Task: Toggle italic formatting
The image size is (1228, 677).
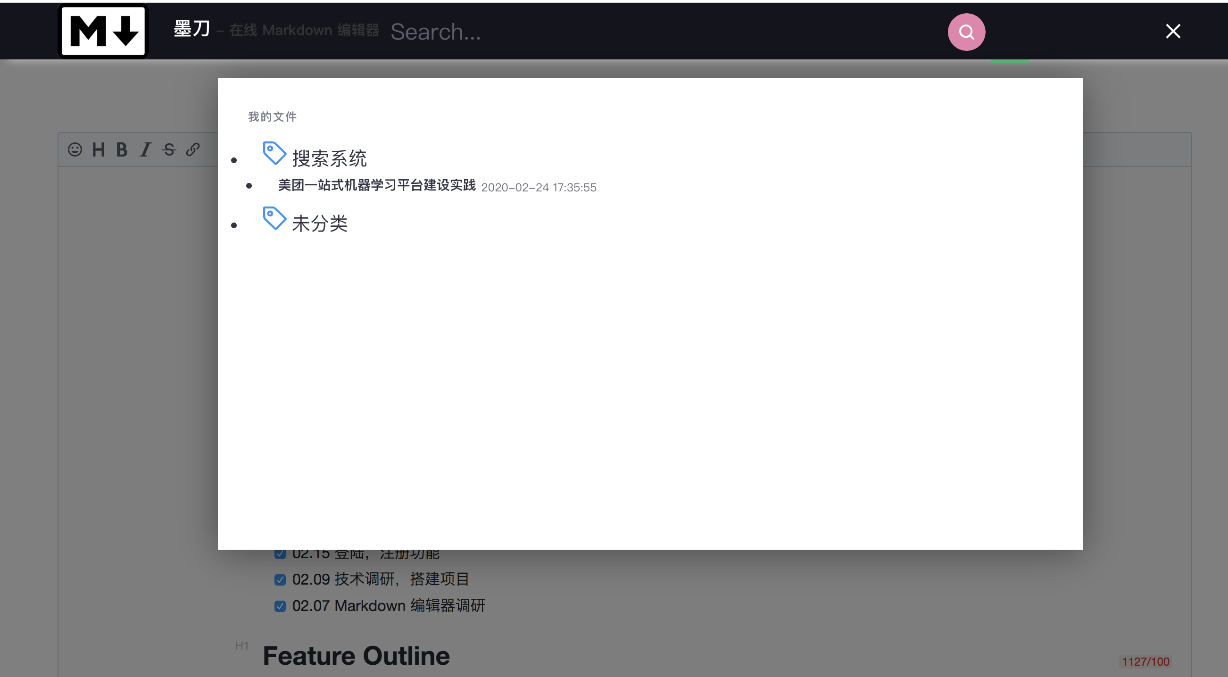Action: point(145,149)
